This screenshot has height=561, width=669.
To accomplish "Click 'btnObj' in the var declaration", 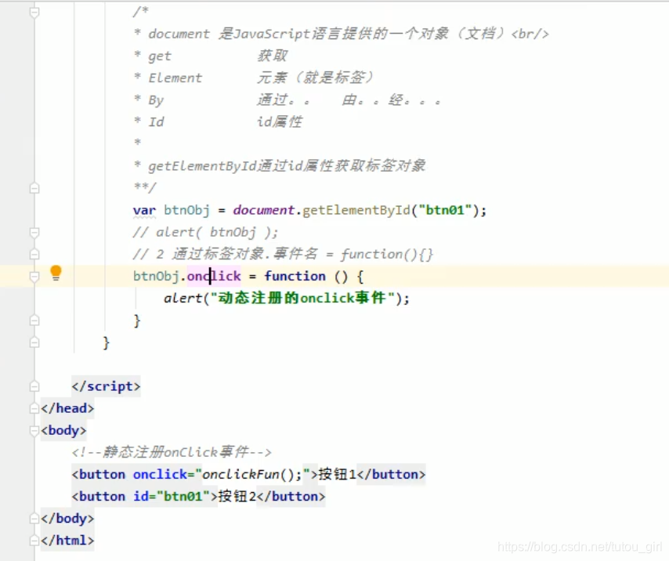I will (x=187, y=210).
